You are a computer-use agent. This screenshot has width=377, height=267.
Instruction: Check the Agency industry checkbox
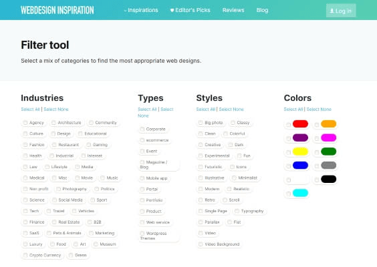[x=25, y=123]
